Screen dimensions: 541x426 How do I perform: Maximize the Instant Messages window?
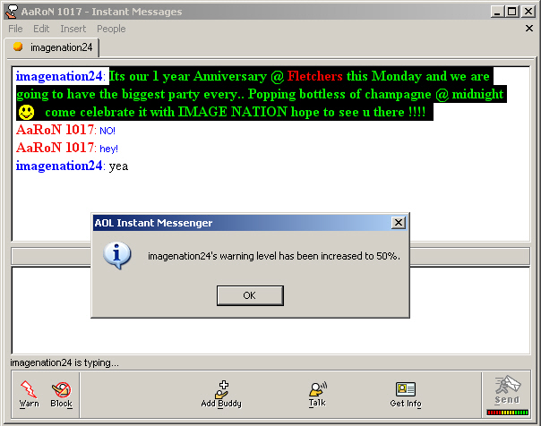coord(512,12)
